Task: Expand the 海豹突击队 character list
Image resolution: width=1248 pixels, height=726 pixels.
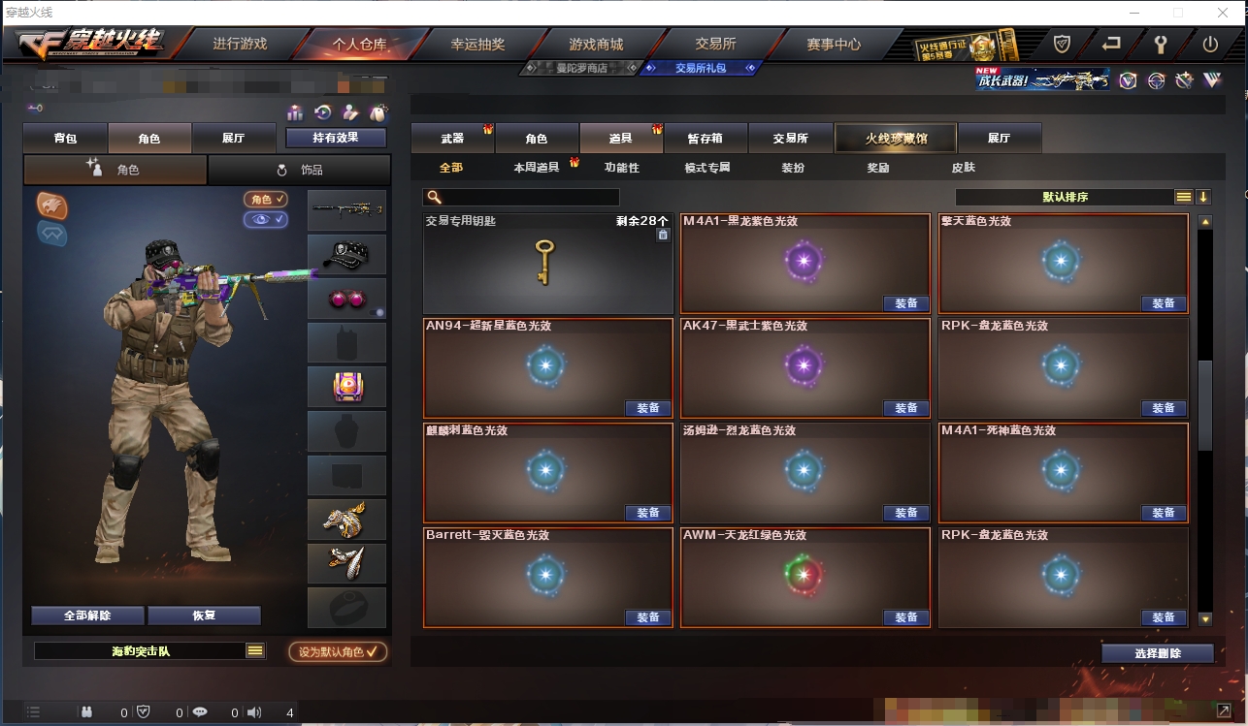Action: pos(255,651)
